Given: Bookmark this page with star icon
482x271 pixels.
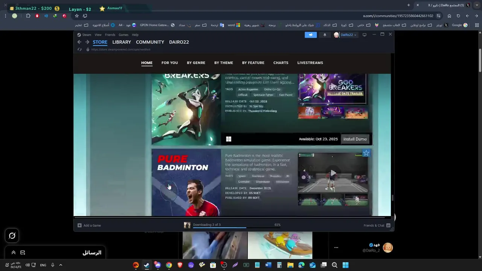Looking at the screenshot, I should 77,16.
